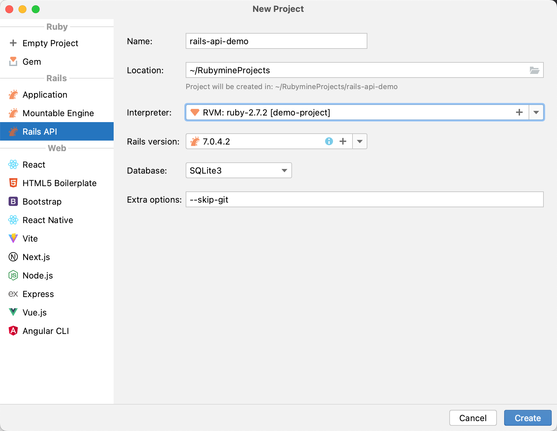Select Vite project type
The image size is (557, 431).
pos(57,238)
